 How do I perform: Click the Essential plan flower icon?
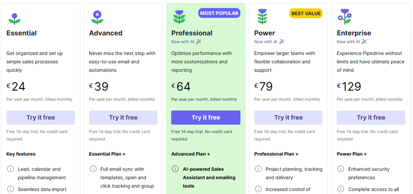tap(14, 18)
